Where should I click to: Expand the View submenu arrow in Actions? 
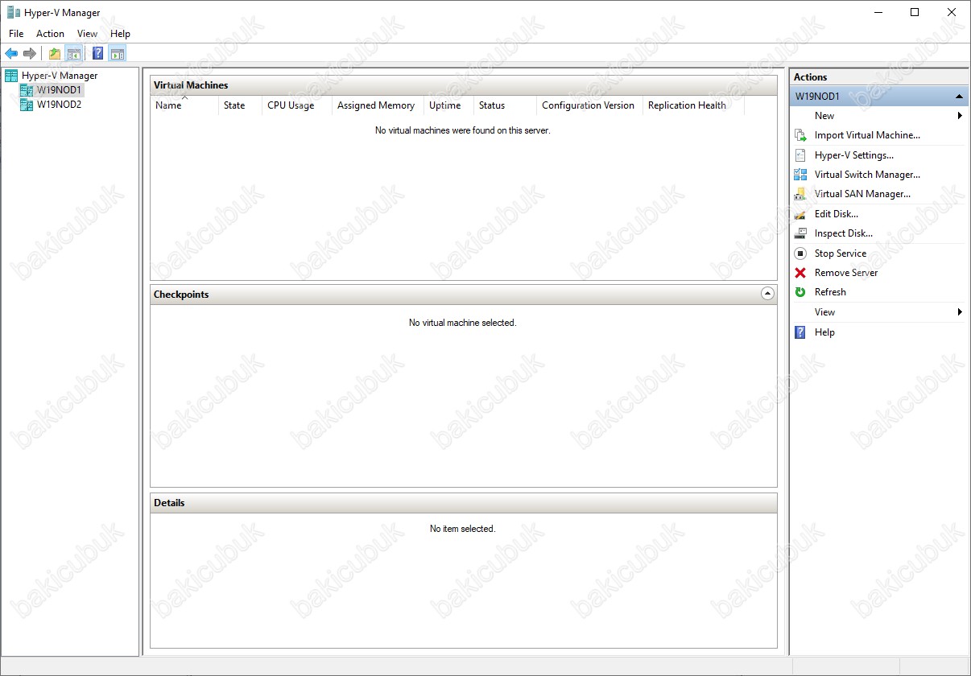pos(960,312)
